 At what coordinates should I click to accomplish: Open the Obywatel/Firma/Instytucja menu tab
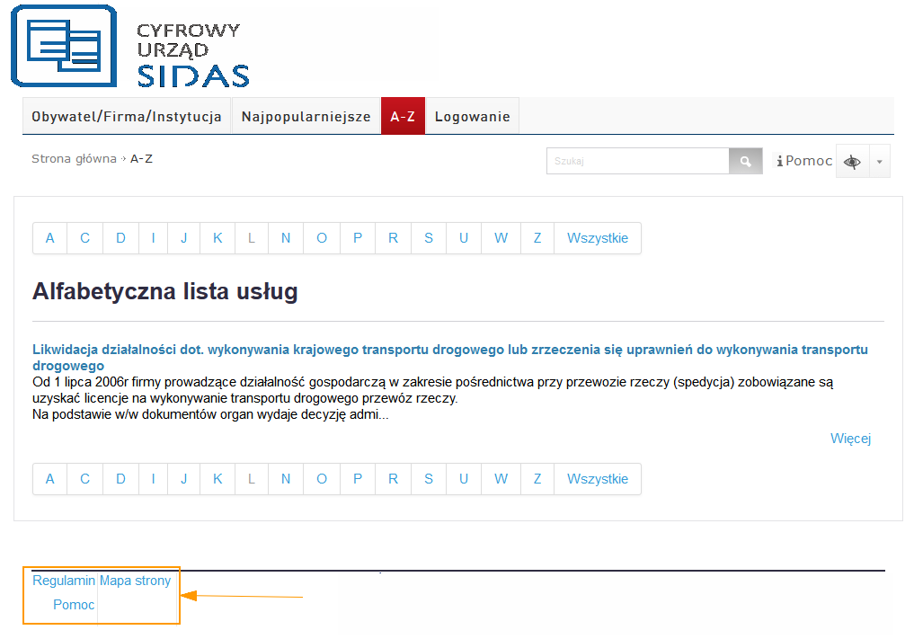127,117
